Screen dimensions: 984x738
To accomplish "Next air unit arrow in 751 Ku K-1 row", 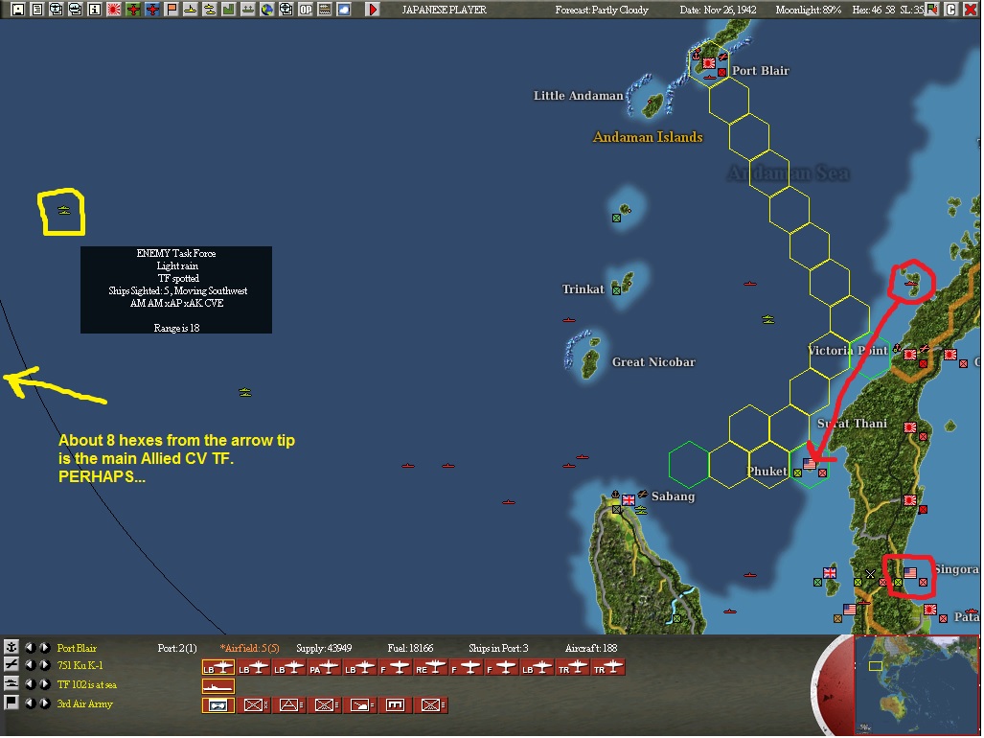I will coord(44,664).
